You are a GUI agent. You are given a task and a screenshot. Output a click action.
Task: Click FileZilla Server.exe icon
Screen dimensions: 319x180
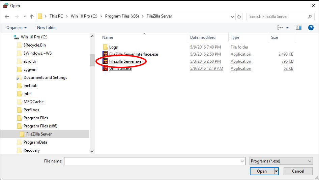105,61
